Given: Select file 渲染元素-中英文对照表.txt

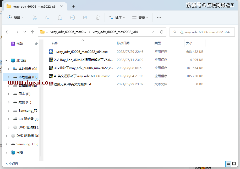Looking at the screenshot, I should 72,84.
